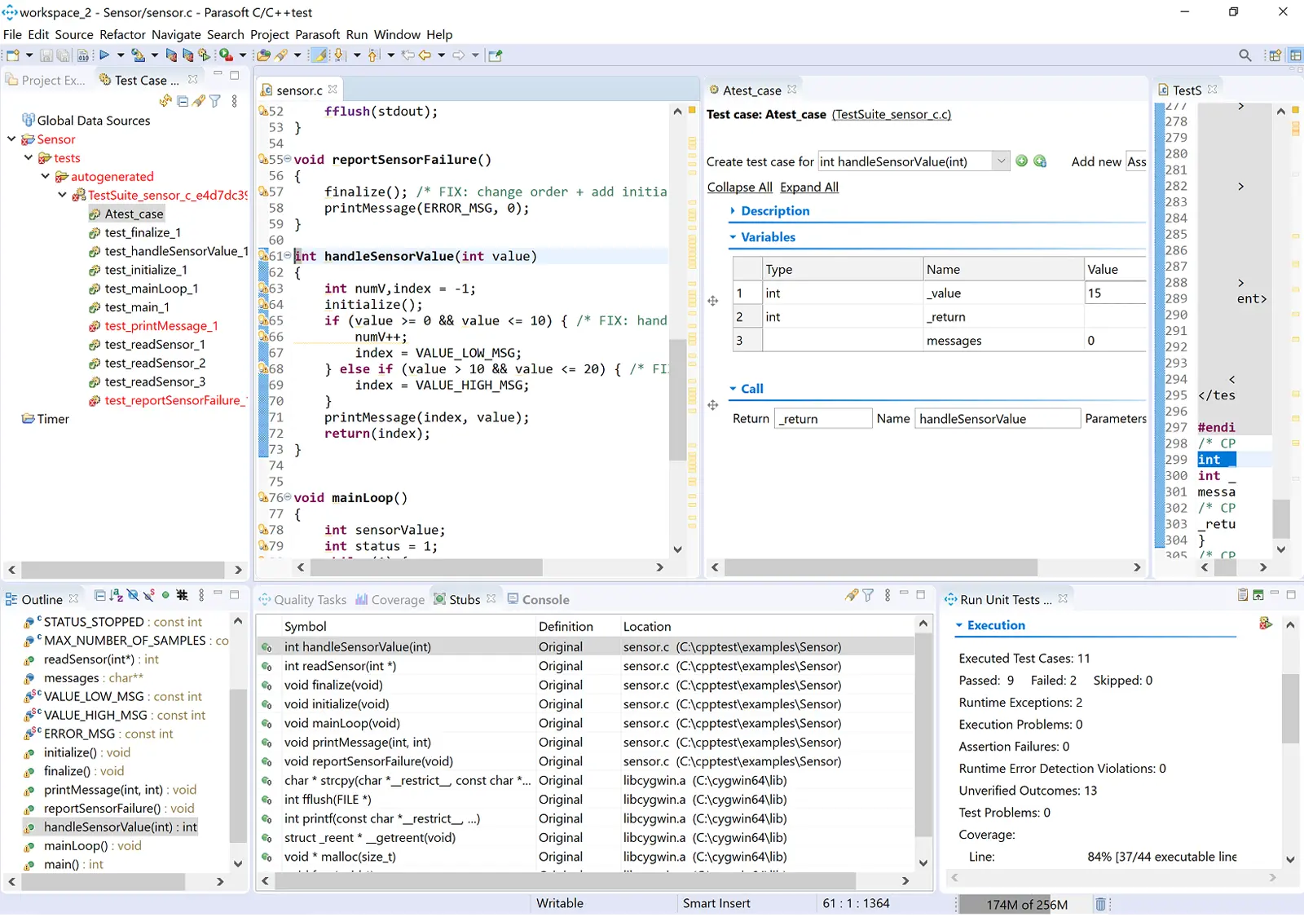Click the Expand All link
This screenshot has height=917, width=1304.
(x=808, y=187)
